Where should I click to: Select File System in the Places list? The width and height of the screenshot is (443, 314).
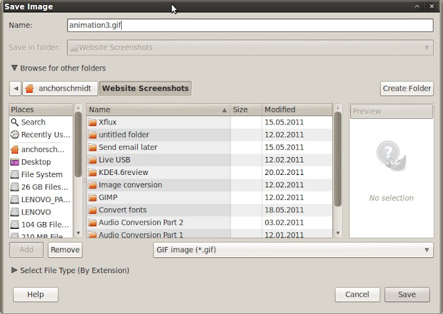pyautogui.click(x=42, y=174)
